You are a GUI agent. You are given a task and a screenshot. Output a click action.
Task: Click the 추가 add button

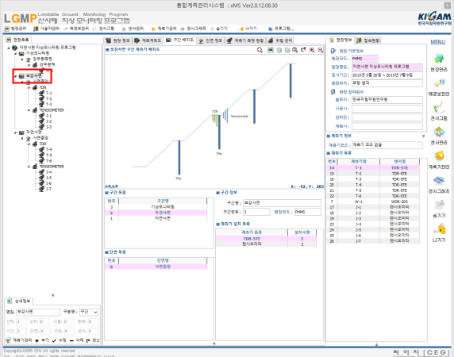(42, 340)
